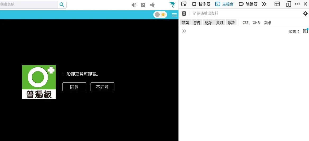
Task: Toggle the CSS filter
Action: tap(245, 23)
